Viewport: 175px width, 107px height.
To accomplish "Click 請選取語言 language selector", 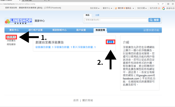I will tap(170, 9).
